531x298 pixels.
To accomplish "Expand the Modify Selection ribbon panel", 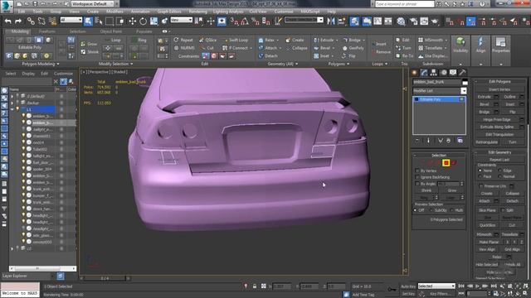I will coord(115,64).
